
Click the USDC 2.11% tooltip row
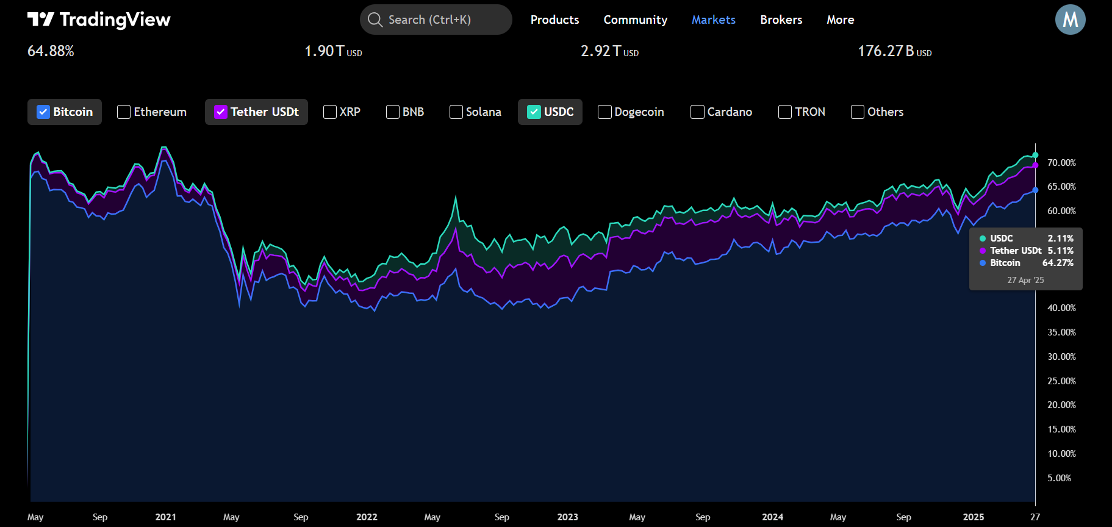[x=1026, y=238]
